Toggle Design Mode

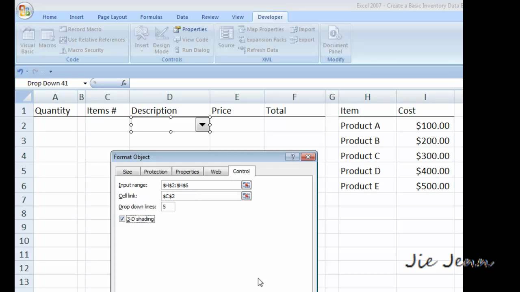tap(161, 41)
